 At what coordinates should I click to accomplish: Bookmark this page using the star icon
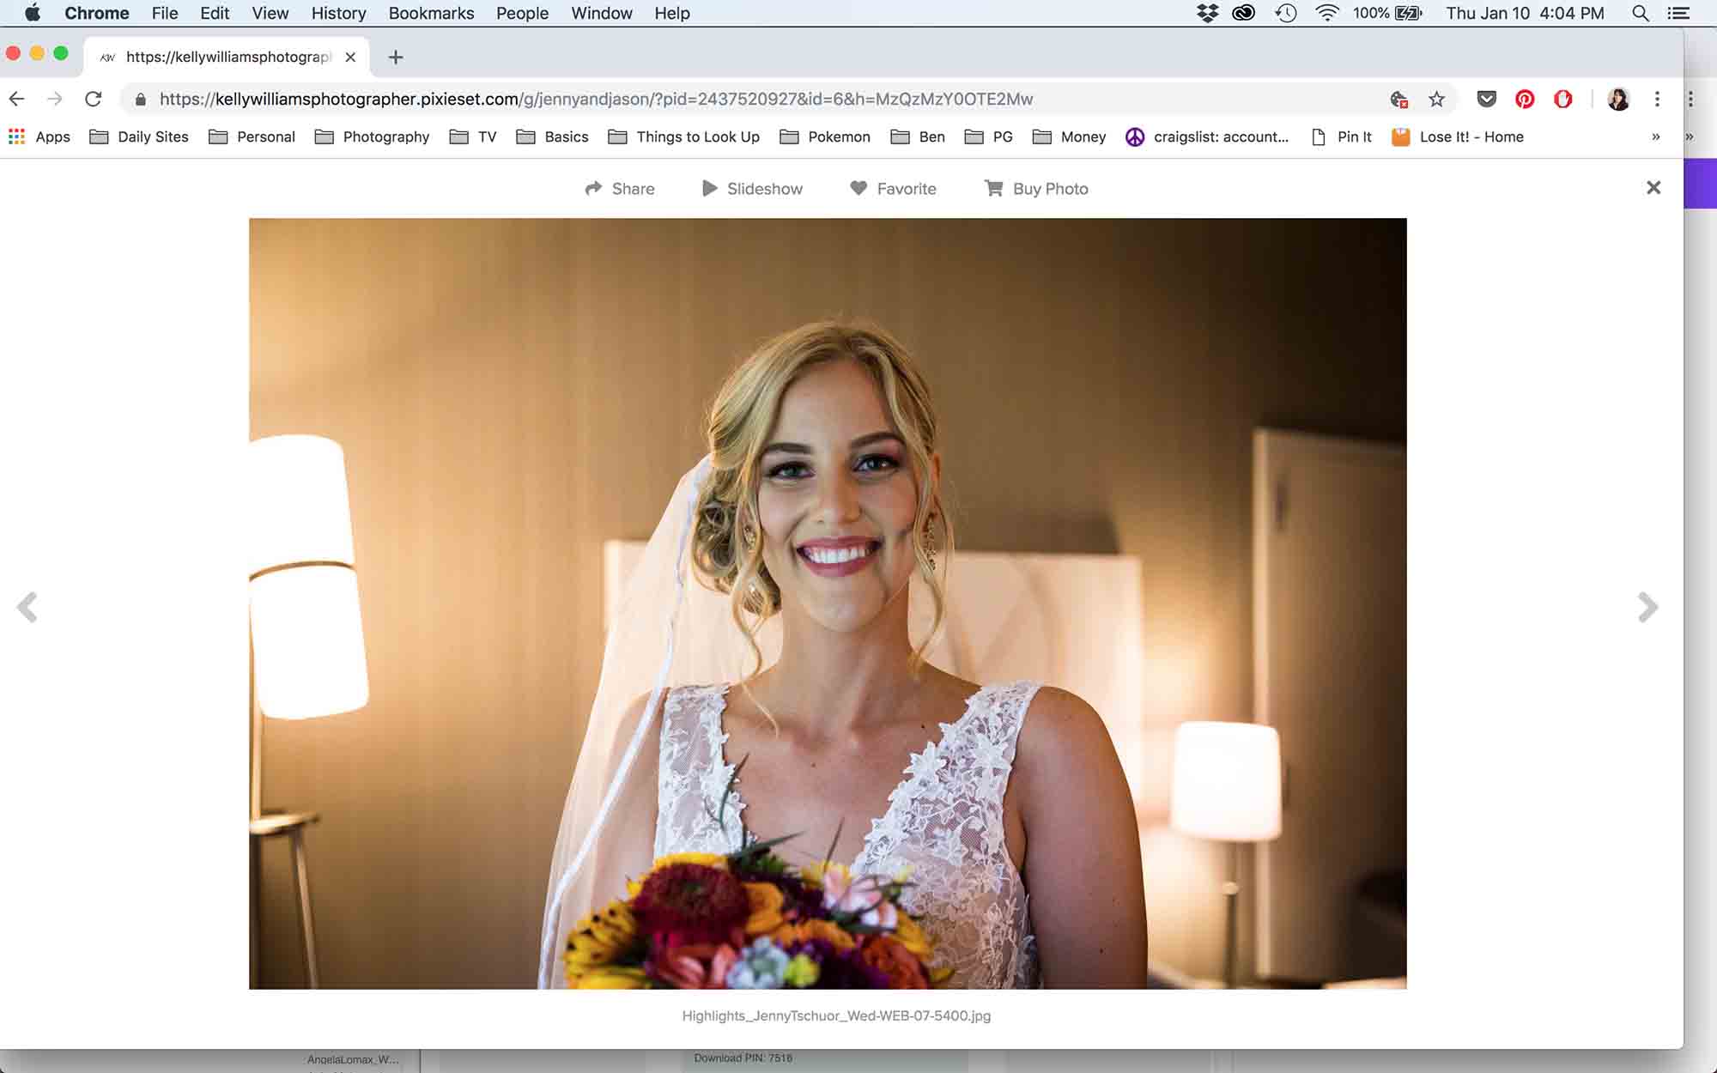pyautogui.click(x=1437, y=99)
